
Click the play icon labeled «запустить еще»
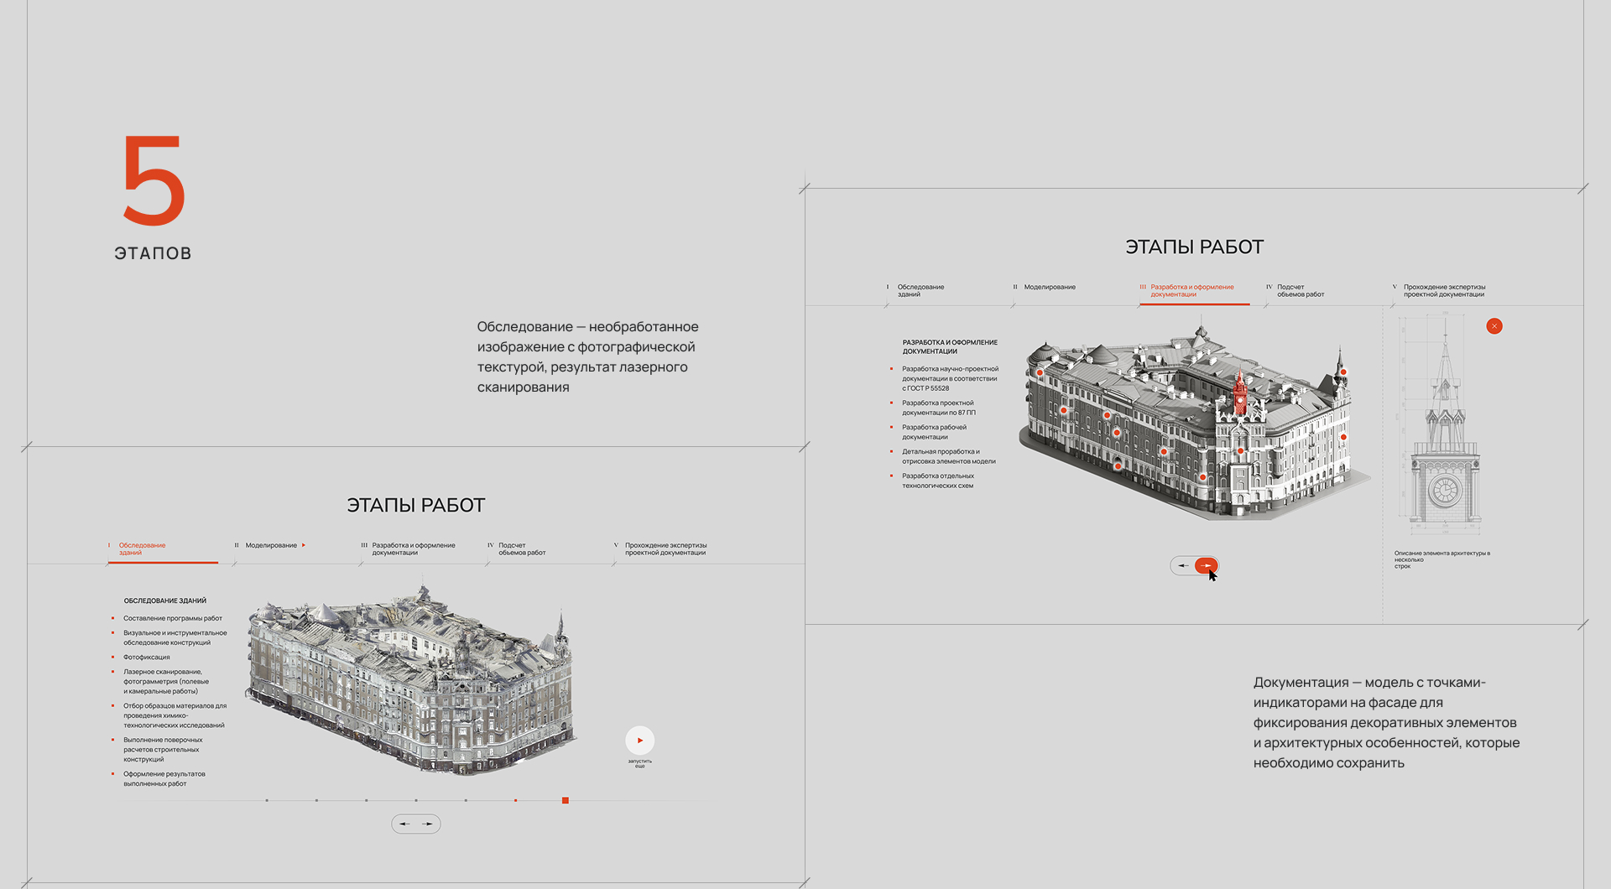click(x=639, y=741)
